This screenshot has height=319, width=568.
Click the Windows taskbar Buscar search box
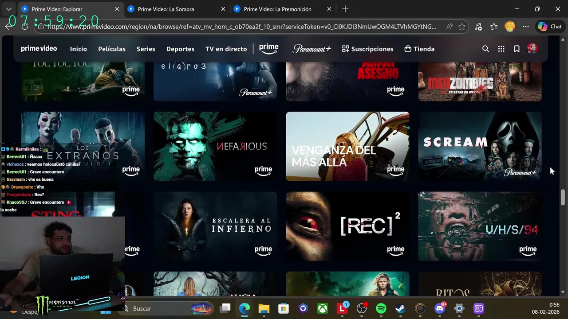[x=166, y=308]
